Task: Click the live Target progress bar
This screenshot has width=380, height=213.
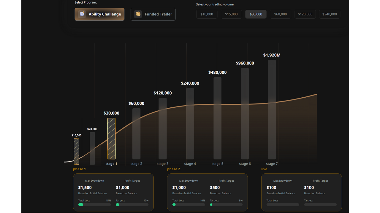Action: (320, 205)
